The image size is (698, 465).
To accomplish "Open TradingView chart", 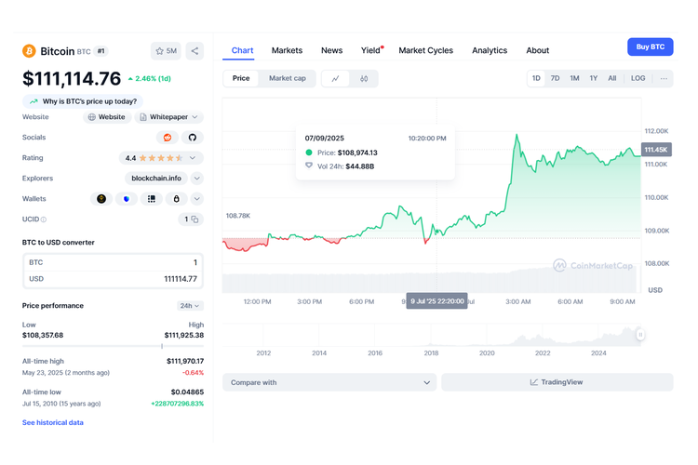I will coord(557,382).
